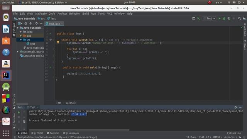
Task: Open Amazon launcher in the dock
Action: pos(6,64)
